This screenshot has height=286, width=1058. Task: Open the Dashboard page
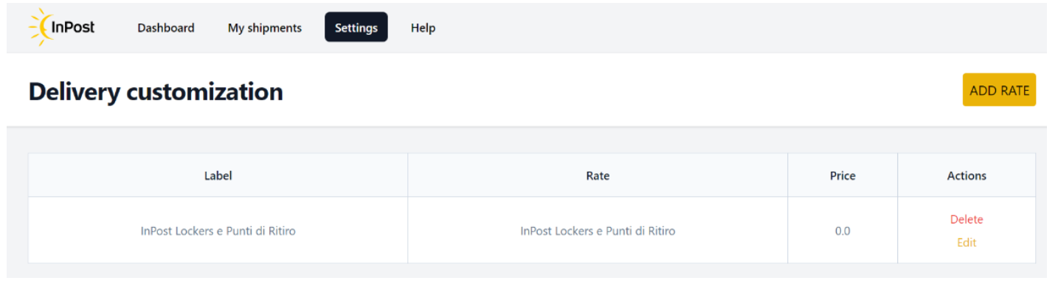coord(166,28)
